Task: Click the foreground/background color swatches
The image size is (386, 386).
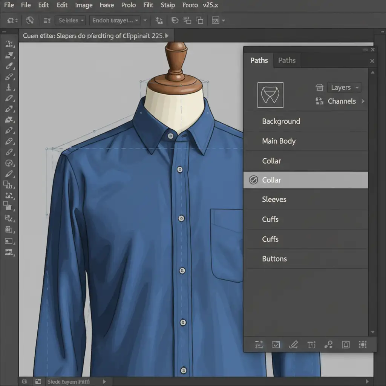Action: pyautogui.click(x=8, y=205)
